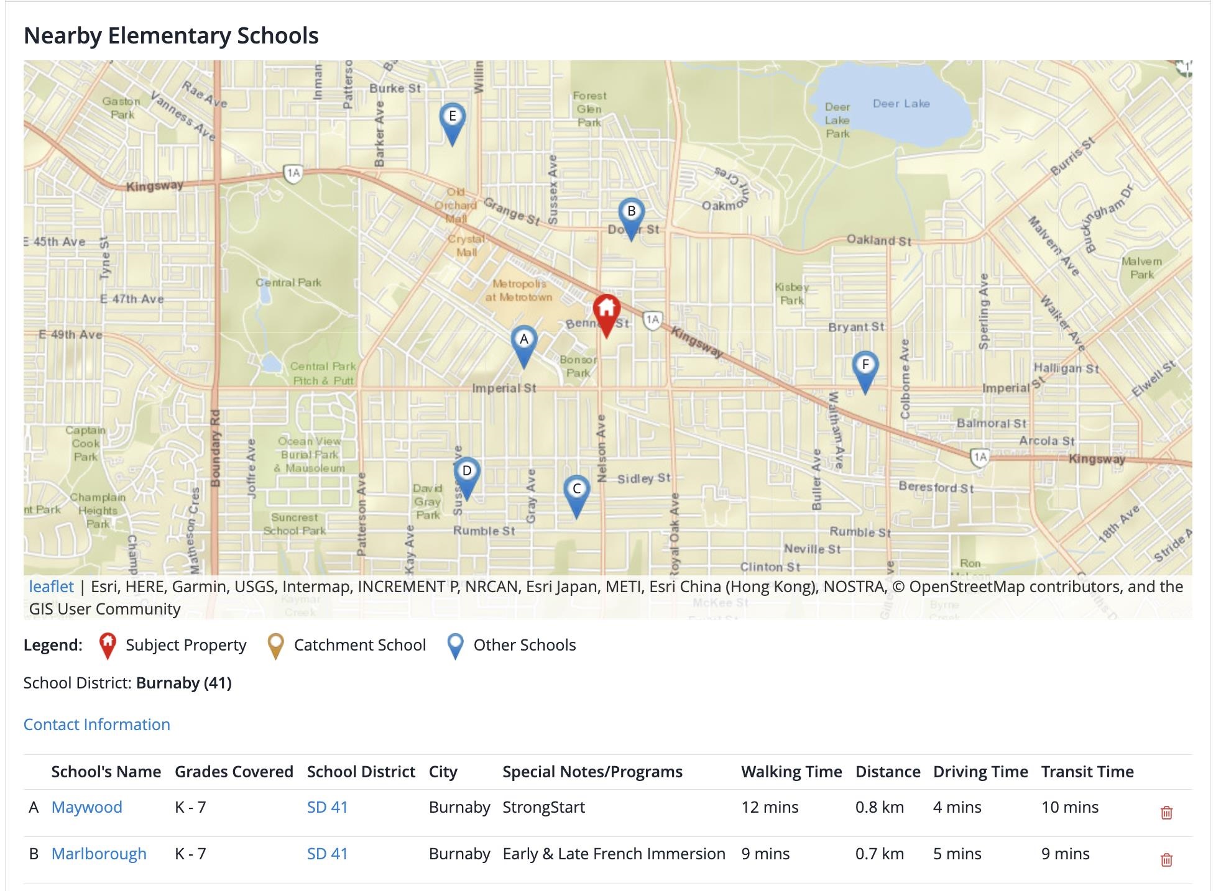Delete the Marlborough school row
The height and width of the screenshot is (891, 1221).
1166,859
